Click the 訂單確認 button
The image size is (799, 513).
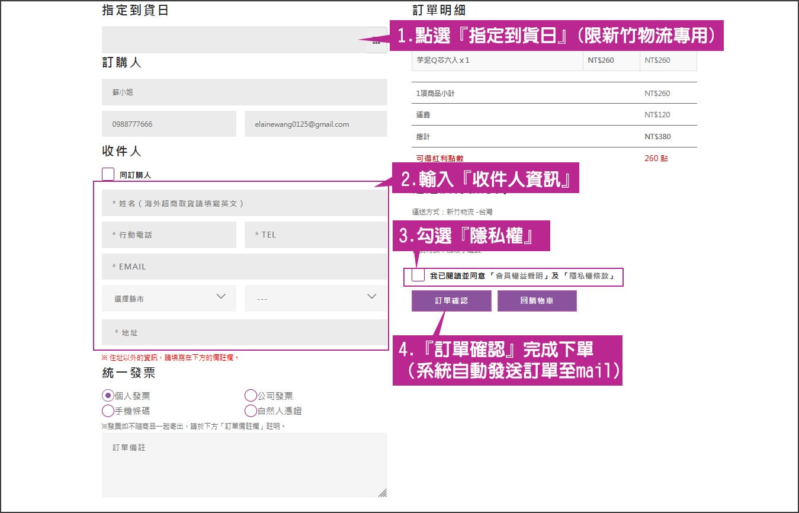tap(451, 301)
